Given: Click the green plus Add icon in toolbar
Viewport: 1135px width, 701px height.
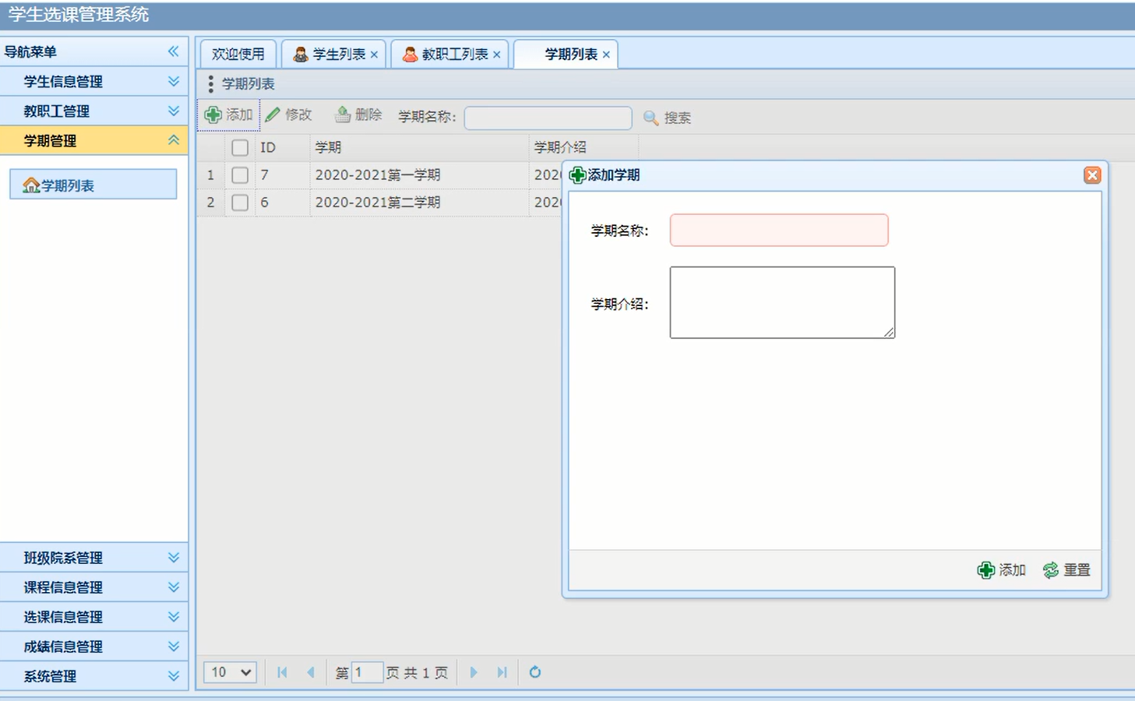Looking at the screenshot, I should (x=213, y=115).
